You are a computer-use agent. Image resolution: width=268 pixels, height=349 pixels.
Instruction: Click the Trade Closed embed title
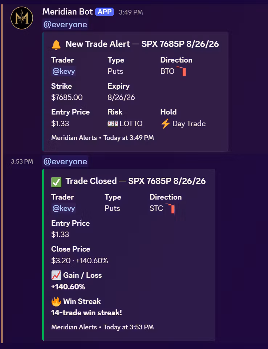(135, 181)
